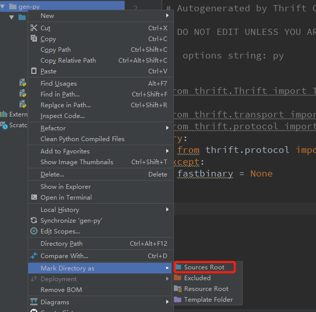Choose Copy from the context menu
316x312 pixels.
click(101, 38)
